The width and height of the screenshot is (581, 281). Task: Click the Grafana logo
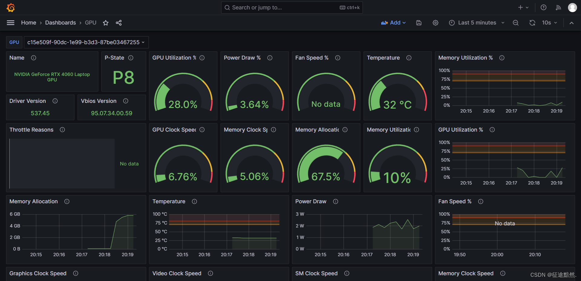click(x=11, y=8)
